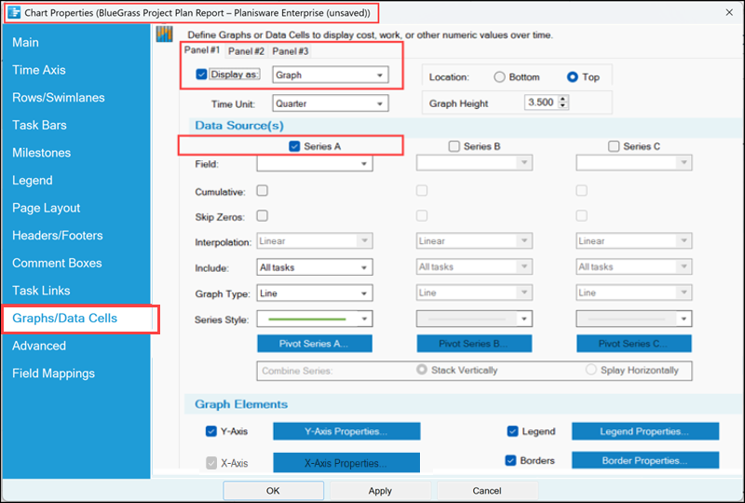The width and height of the screenshot is (745, 503).
Task: Enable the Series C checkbox
Action: (x=614, y=146)
